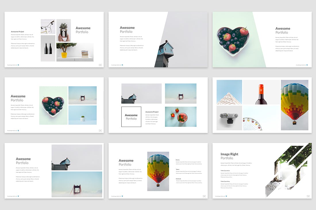Click the bicycle handlebar photo

click(x=48, y=27)
